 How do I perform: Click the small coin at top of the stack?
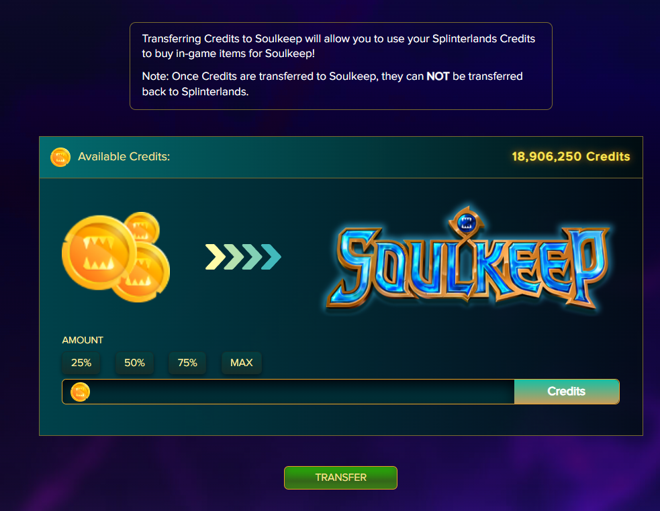(143, 227)
